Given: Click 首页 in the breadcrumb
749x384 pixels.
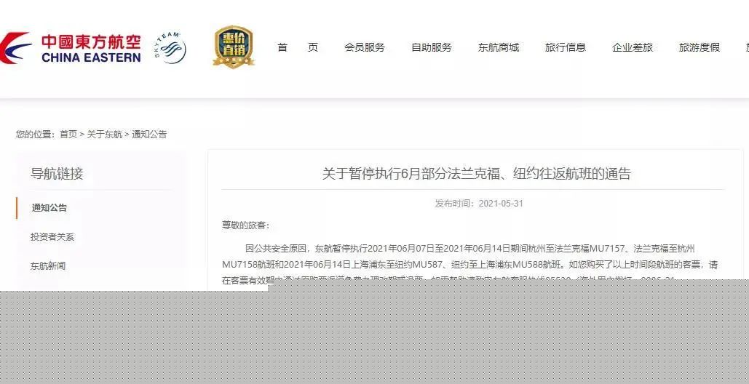Looking at the screenshot, I should 68,135.
